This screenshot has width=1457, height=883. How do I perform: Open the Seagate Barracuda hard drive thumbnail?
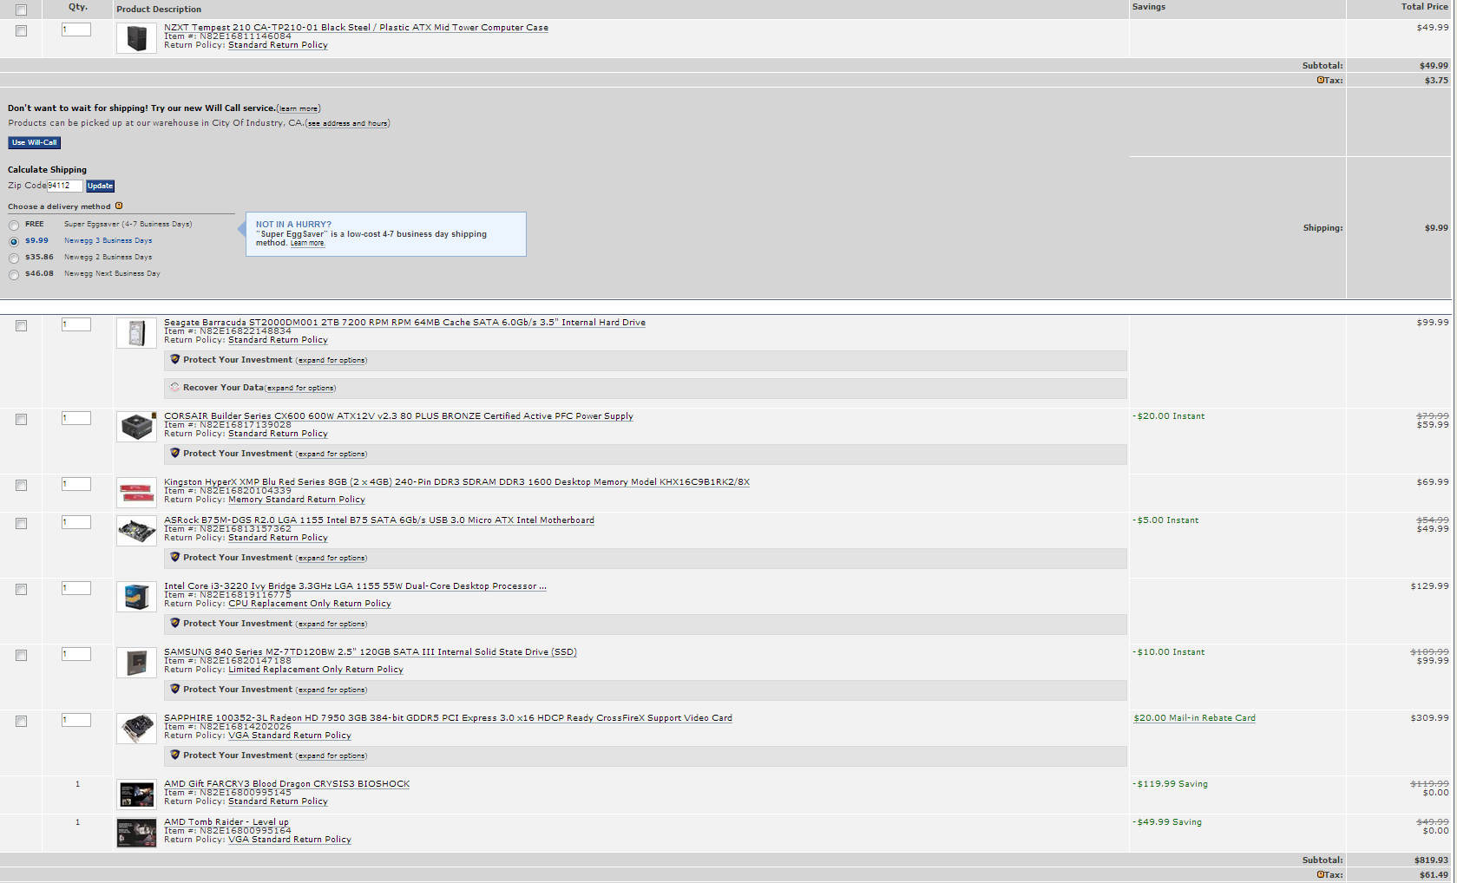136,333
